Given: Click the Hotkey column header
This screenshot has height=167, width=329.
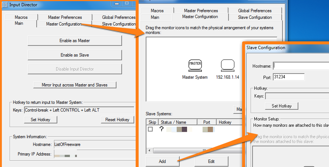Looking at the screenshot, I should point(229,122).
